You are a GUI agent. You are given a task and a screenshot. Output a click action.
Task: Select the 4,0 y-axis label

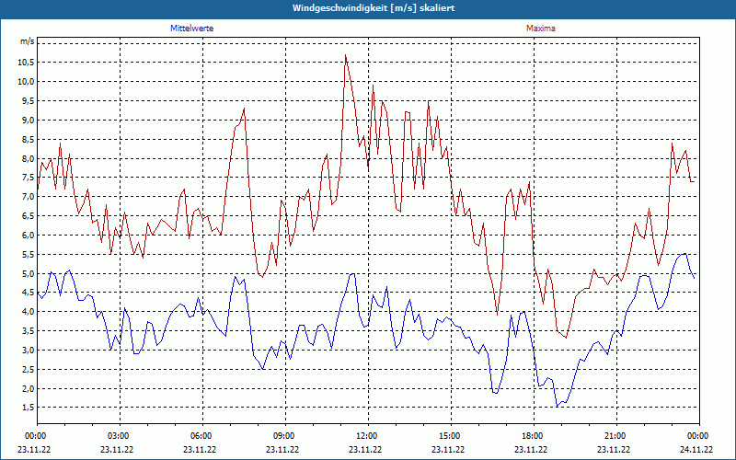tap(28, 312)
